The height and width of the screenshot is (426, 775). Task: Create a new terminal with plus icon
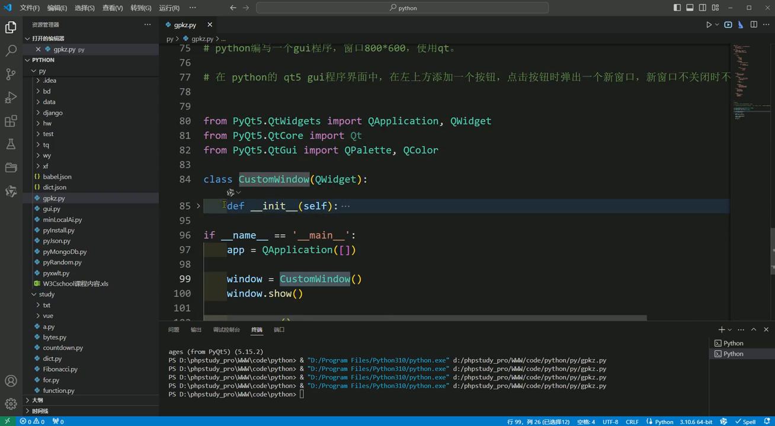click(x=721, y=330)
